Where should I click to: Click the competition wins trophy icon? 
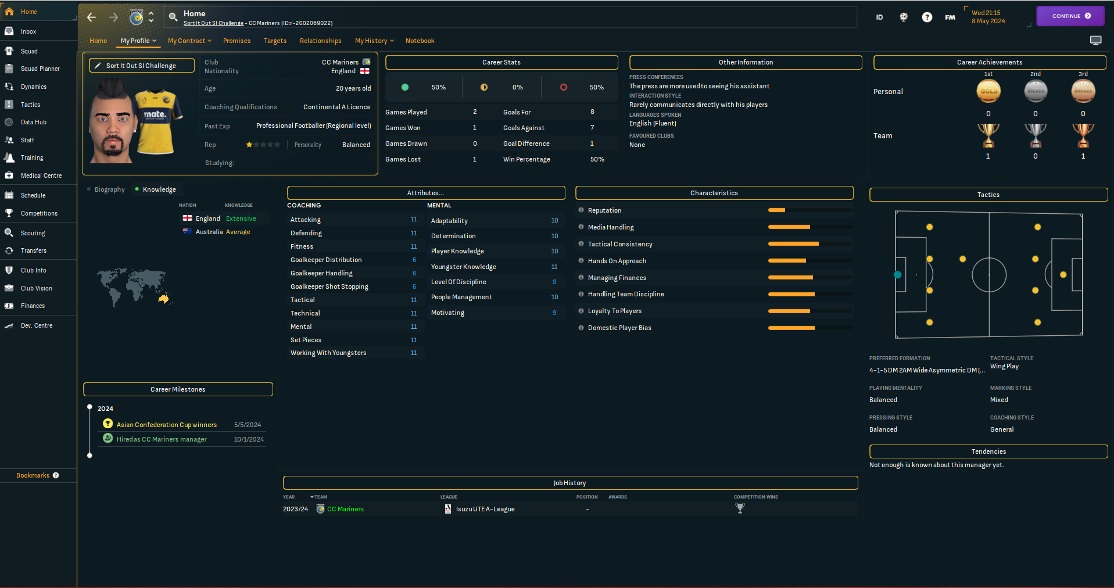[x=740, y=508]
